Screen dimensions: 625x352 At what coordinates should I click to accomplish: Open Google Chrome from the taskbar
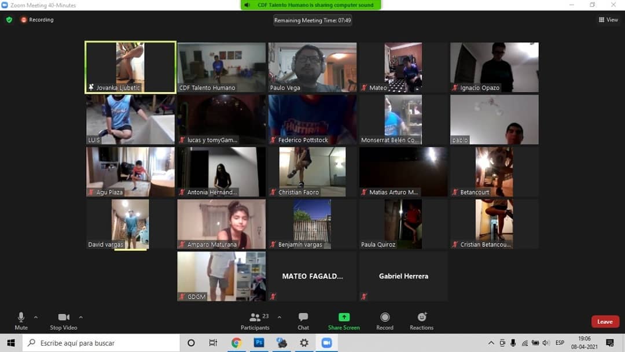[236, 342]
